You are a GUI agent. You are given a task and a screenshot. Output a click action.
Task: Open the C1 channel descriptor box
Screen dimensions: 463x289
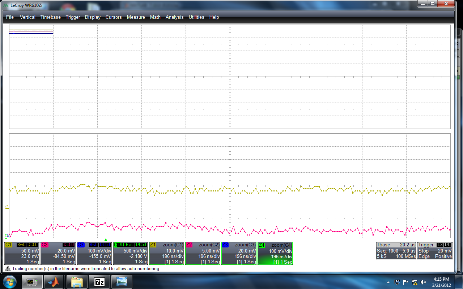coord(22,253)
